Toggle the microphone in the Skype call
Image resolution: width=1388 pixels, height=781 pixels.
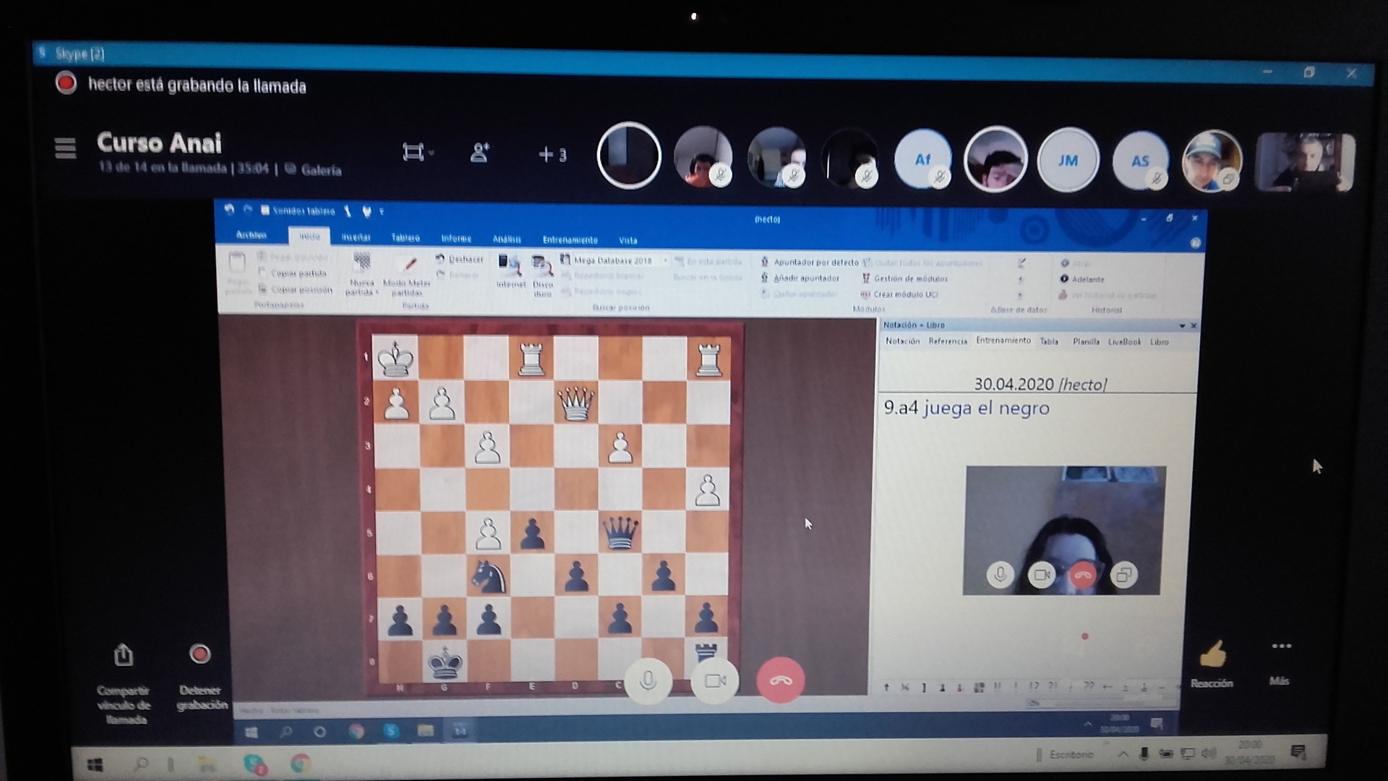pyautogui.click(x=648, y=680)
